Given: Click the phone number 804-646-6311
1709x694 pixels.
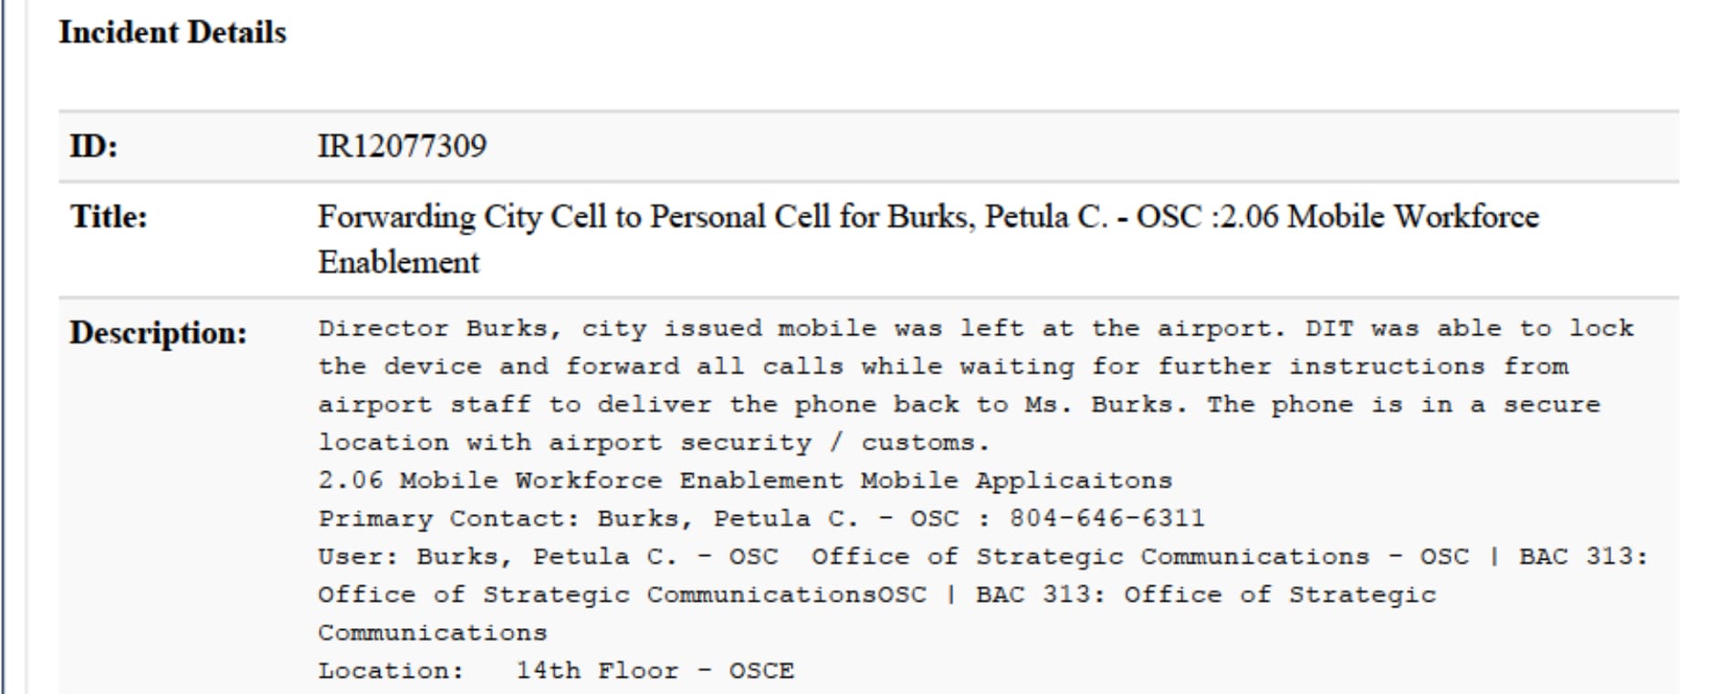Looking at the screenshot, I should (x=1106, y=520).
